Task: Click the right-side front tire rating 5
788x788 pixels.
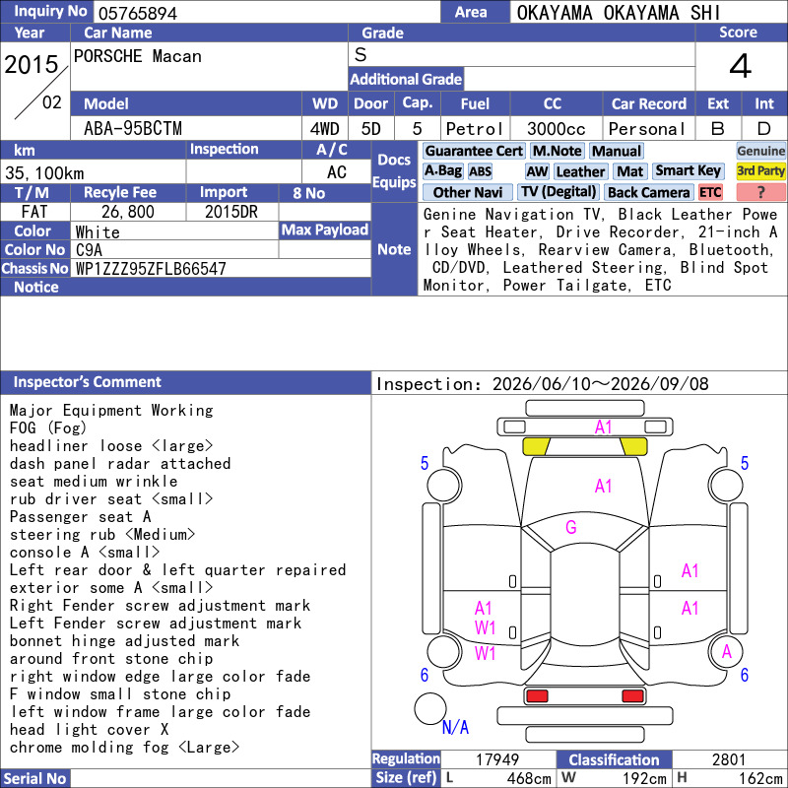Action: (745, 463)
